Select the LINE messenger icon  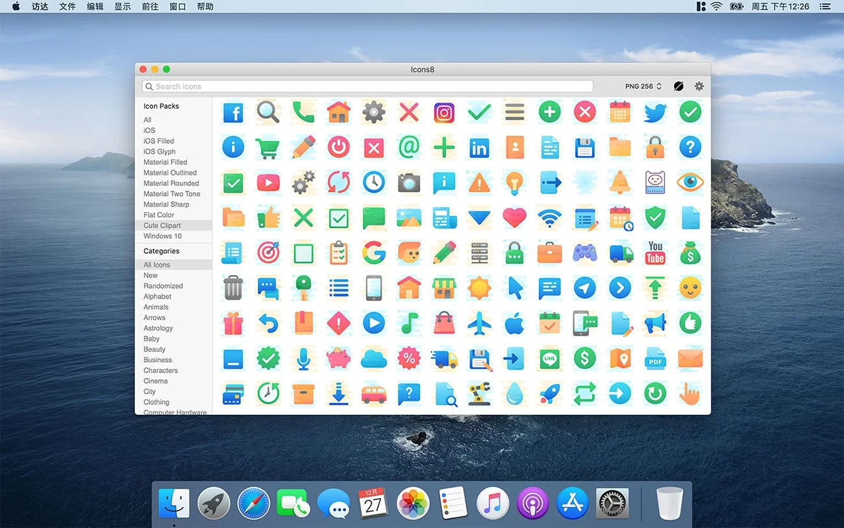(x=549, y=358)
